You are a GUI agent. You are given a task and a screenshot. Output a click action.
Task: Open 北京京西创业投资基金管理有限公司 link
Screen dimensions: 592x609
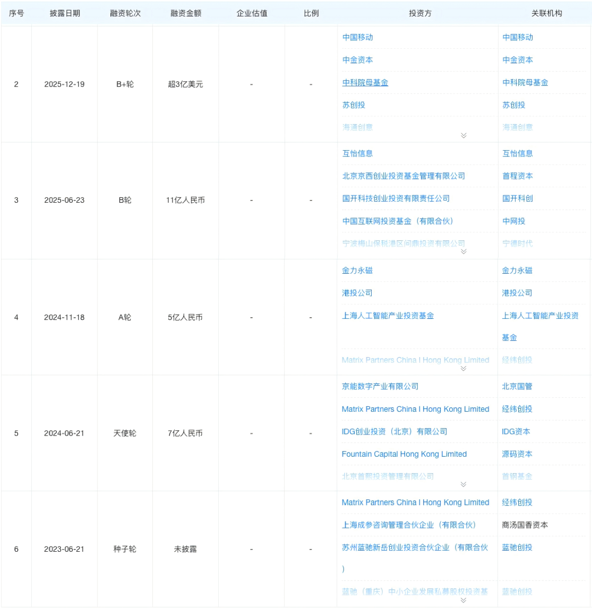[x=404, y=176]
